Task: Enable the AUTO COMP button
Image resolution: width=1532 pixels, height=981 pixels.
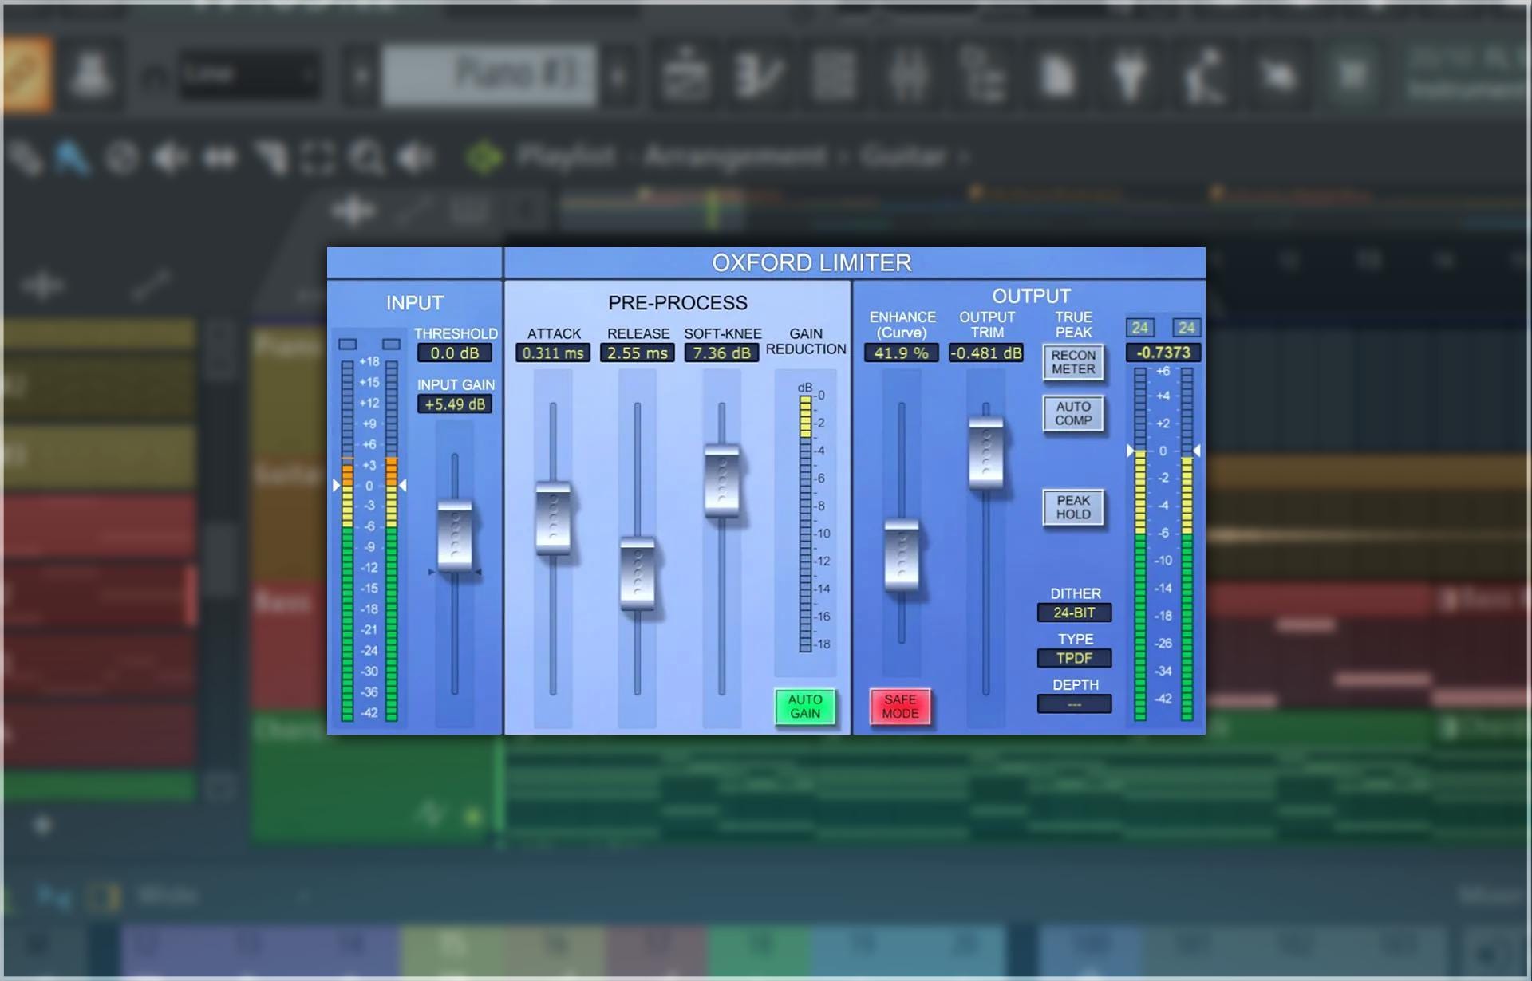Action: [1073, 413]
